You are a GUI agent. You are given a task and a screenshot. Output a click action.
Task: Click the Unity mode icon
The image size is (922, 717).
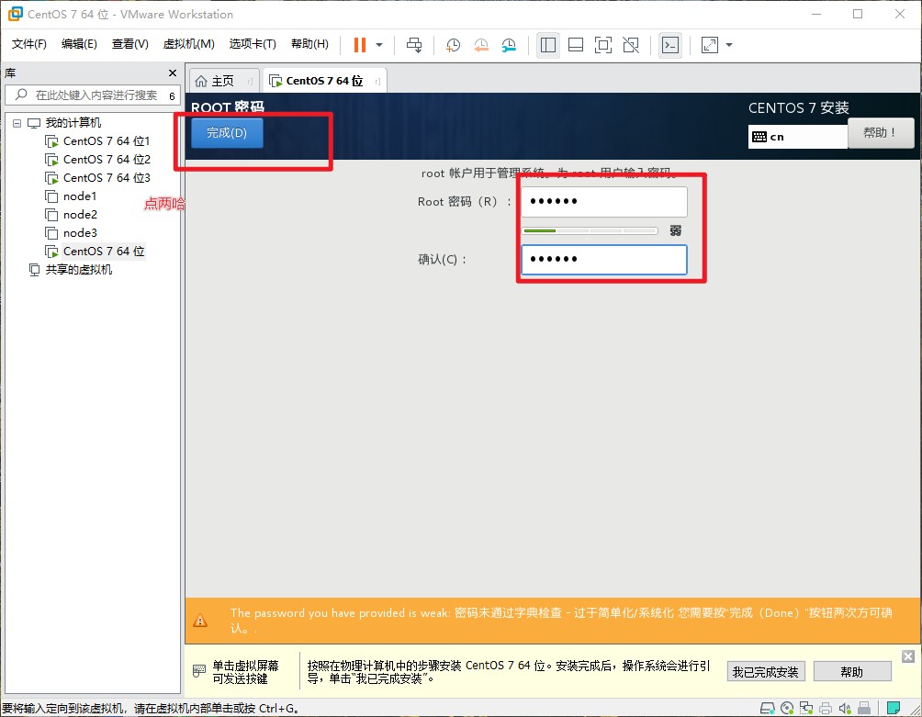click(x=631, y=45)
